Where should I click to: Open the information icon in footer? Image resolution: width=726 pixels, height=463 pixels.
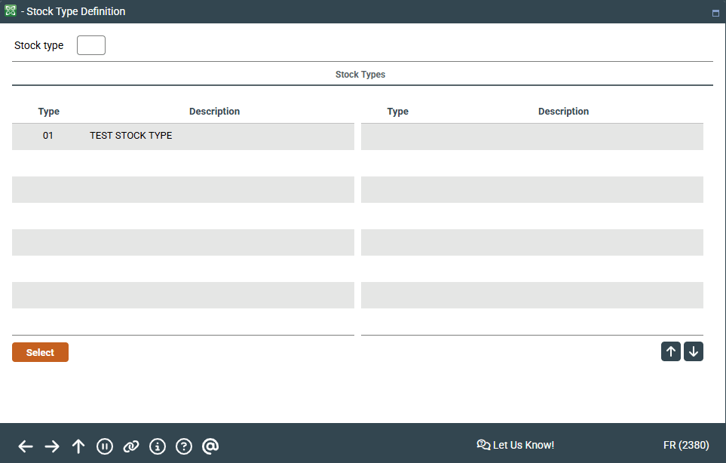pyautogui.click(x=158, y=446)
